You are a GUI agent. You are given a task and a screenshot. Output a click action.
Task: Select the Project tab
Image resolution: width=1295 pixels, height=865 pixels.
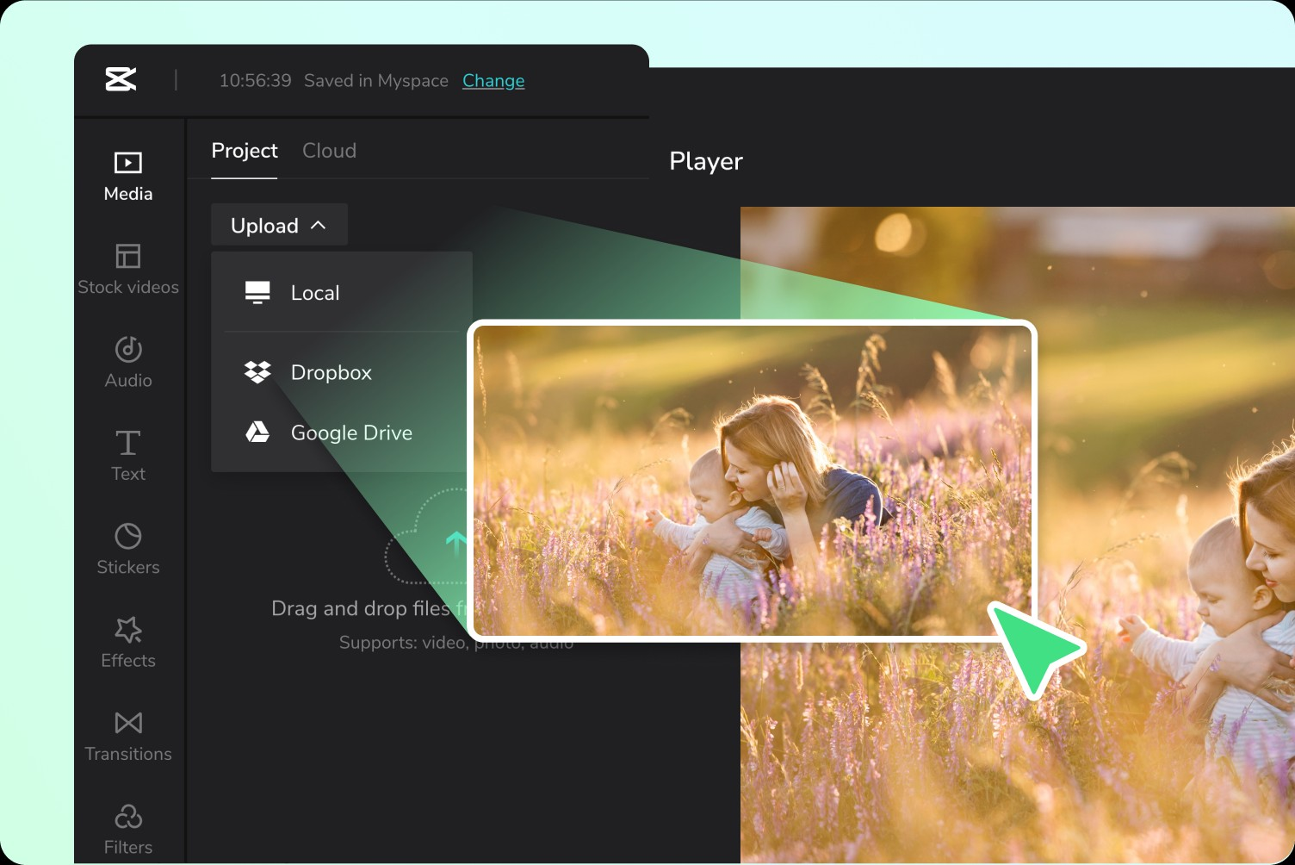pos(245,151)
